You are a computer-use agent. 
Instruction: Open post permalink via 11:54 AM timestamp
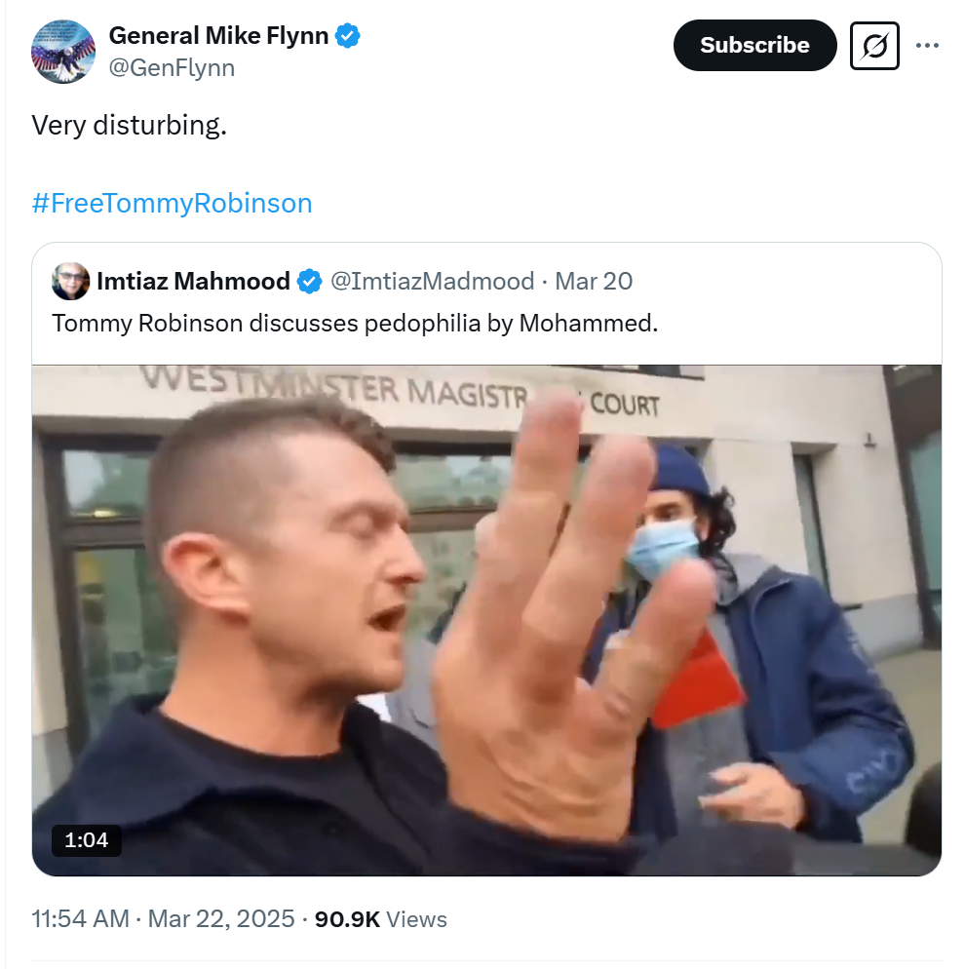[x=80, y=918]
